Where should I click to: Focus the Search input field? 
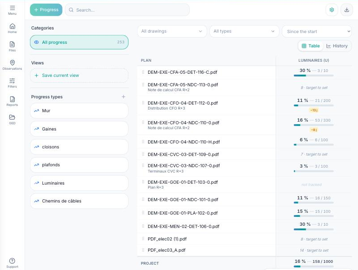pyautogui.click(x=127, y=10)
